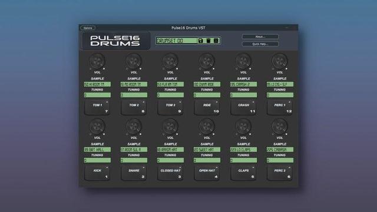
Task: Trigger the TOM 2 pad numbered 8
Action: click(134, 108)
